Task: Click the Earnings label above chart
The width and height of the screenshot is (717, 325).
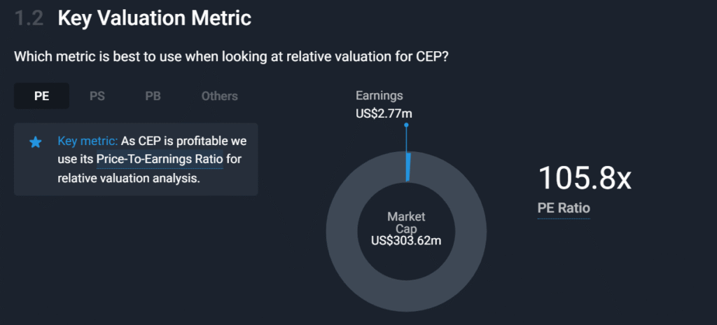Action: click(380, 95)
